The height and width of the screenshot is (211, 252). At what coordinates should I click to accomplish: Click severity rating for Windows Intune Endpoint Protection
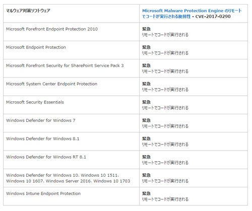(x=146, y=193)
